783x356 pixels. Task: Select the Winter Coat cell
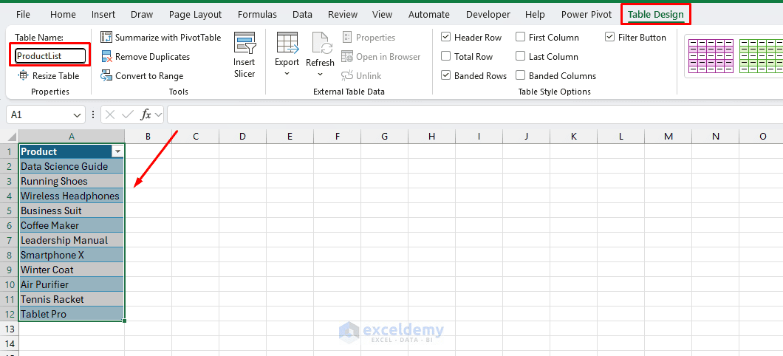tap(72, 270)
